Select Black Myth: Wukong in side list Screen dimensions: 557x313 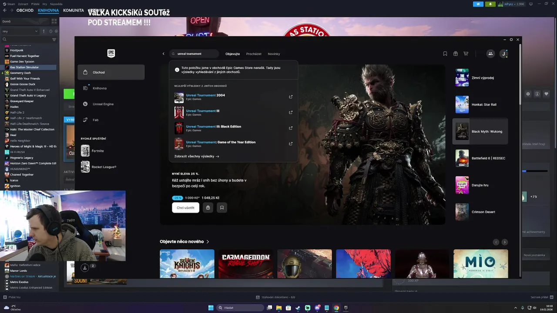[480, 131]
